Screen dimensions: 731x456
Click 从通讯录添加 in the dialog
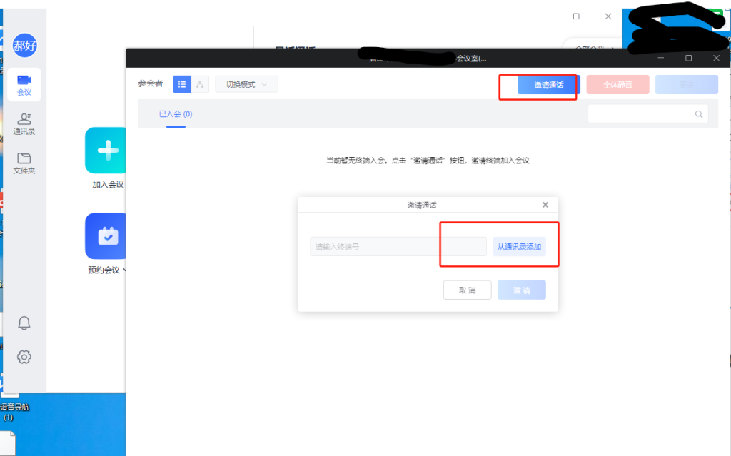[519, 247]
